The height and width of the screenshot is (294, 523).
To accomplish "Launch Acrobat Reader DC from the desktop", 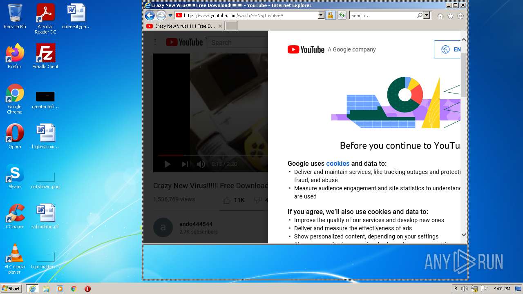I will (x=45, y=19).
